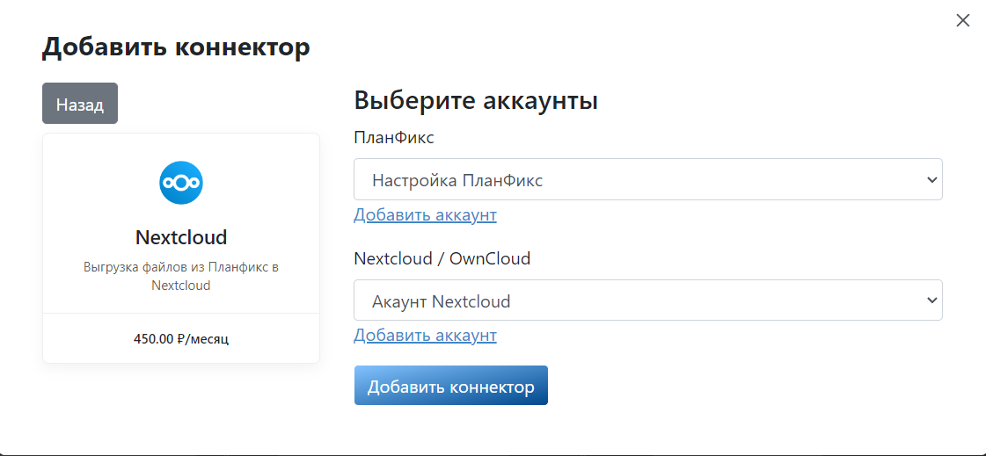Click the Nextcloud round logo icon
Image resolution: width=986 pixels, height=456 pixels.
click(181, 183)
